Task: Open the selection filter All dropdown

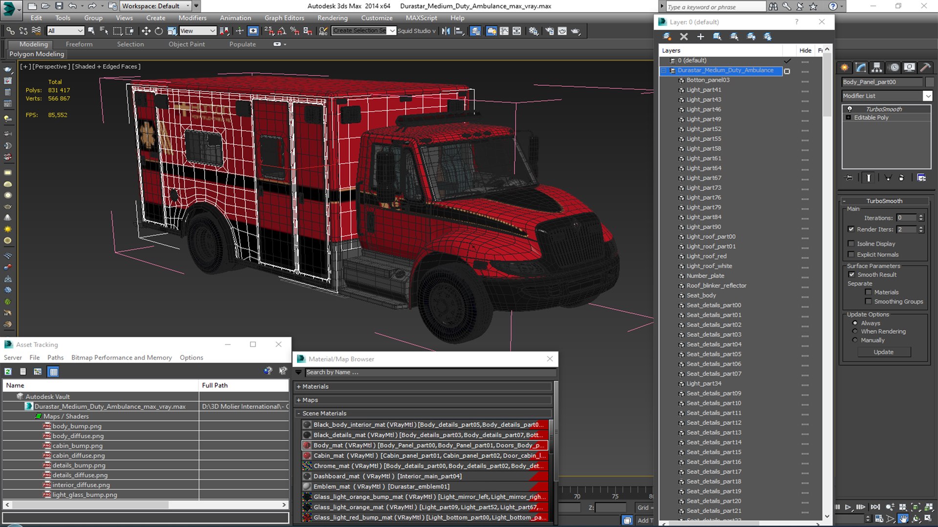Action: [65, 31]
